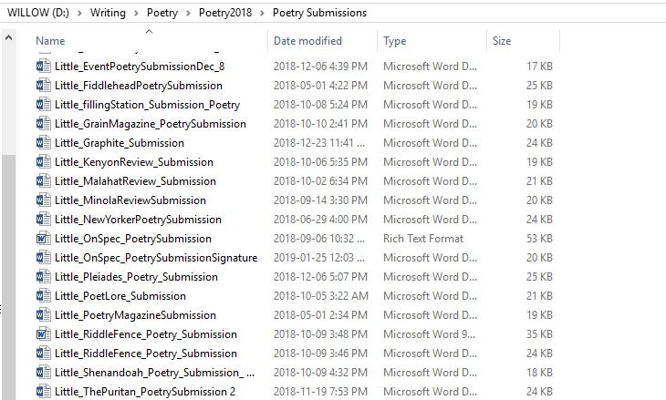Sort files by the Type column header

395,41
